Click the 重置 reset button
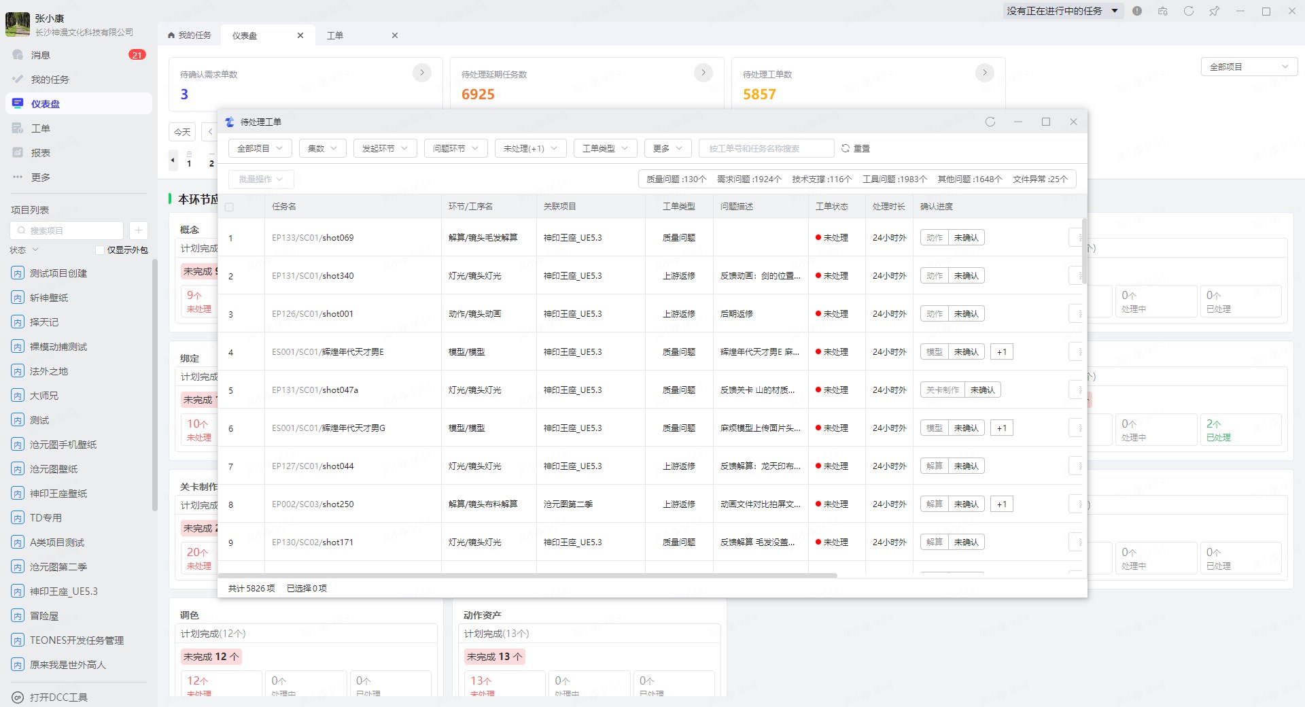The width and height of the screenshot is (1305, 707). pyautogui.click(x=856, y=148)
